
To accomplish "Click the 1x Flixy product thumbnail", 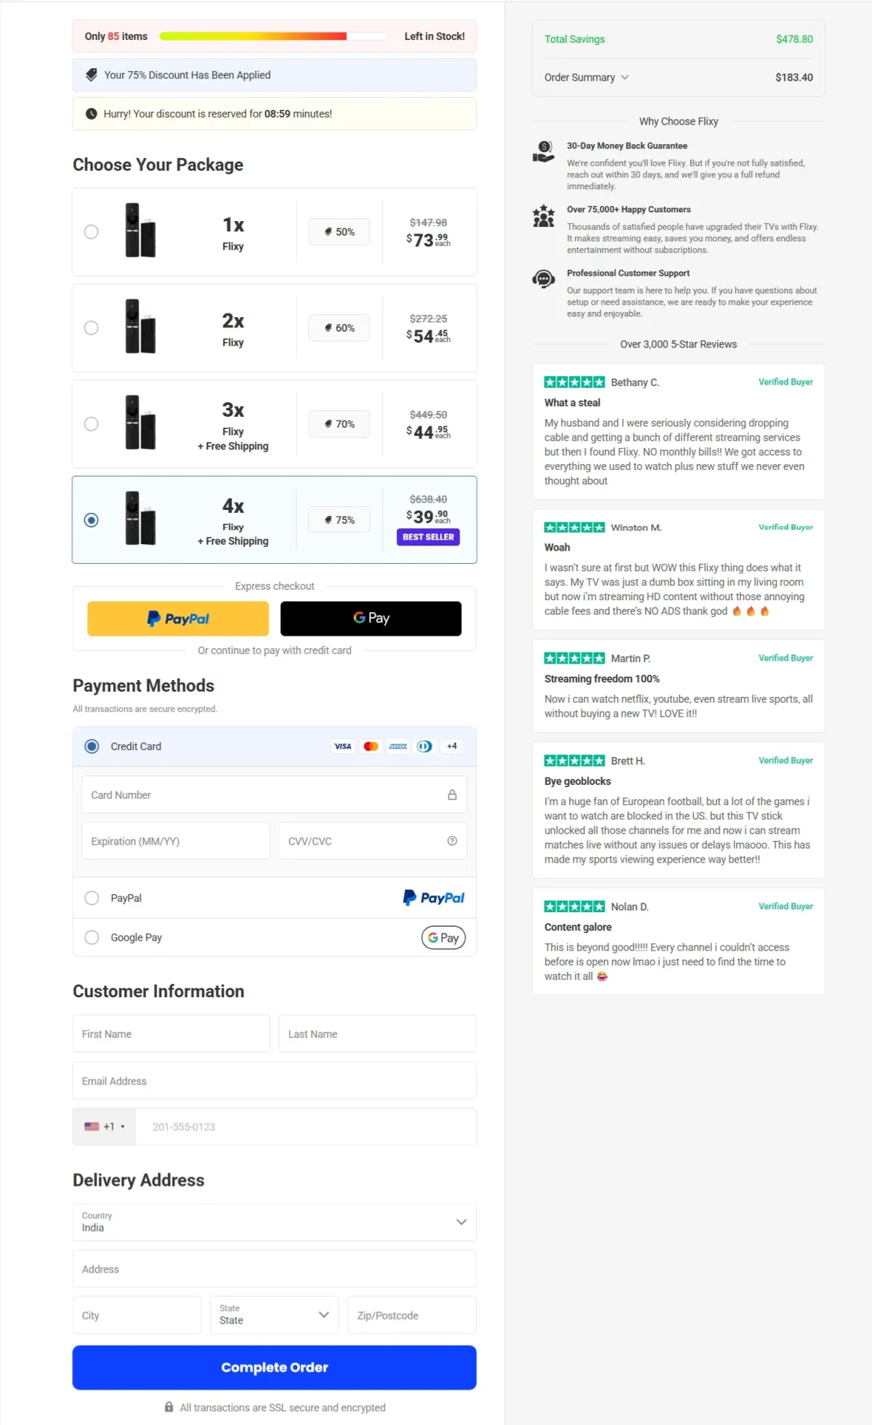I will pos(140,230).
